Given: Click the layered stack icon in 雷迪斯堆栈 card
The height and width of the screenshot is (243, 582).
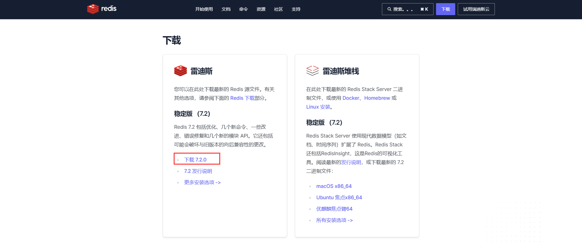Looking at the screenshot, I should click(312, 71).
